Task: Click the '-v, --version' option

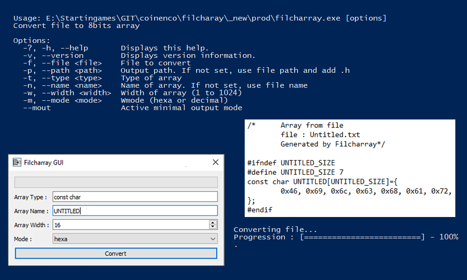Action: click(53, 56)
